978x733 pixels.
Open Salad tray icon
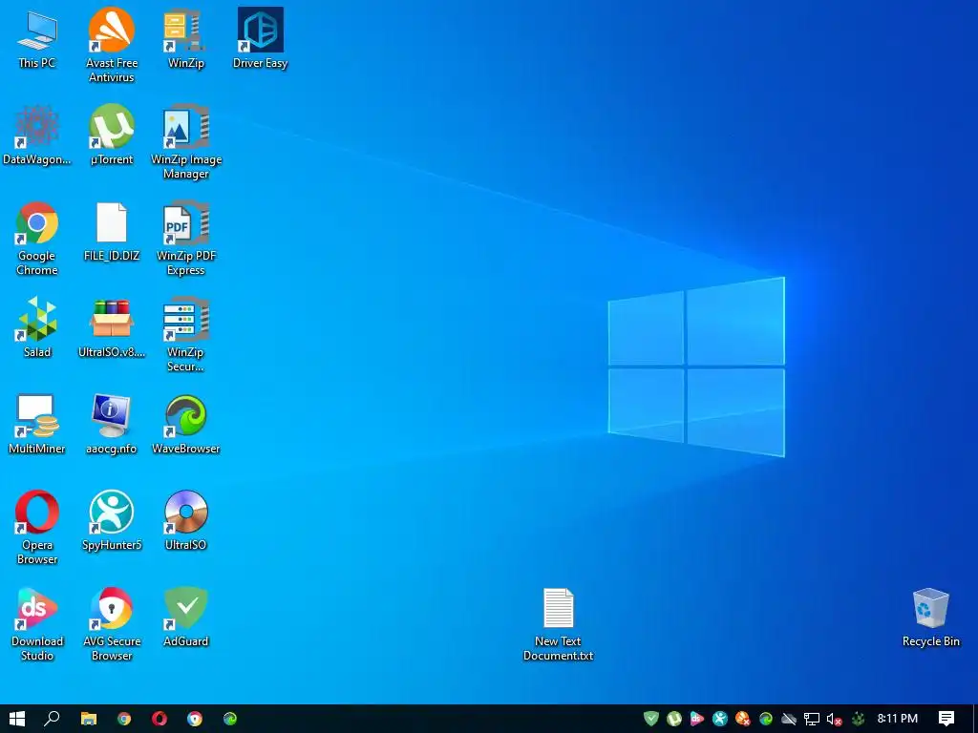coord(859,719)
